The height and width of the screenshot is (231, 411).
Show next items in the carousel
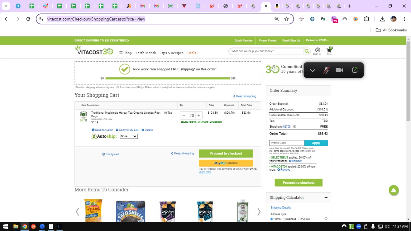coord(259,212)
